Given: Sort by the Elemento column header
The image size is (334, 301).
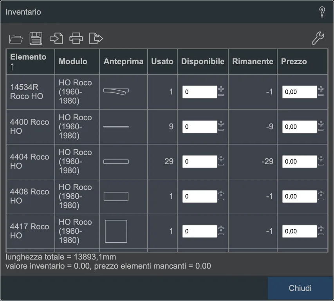Looking at the screenshot, I should (31, 62).
